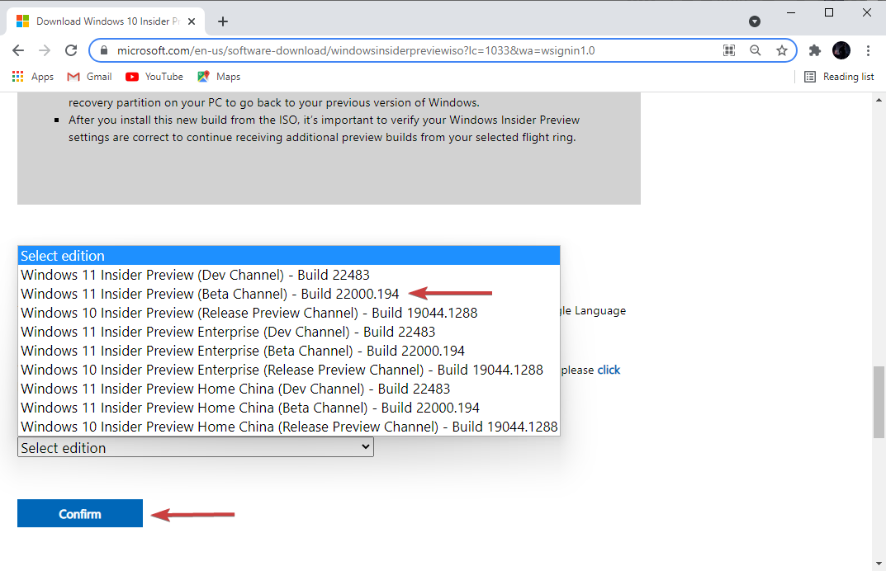Open Chrome three-dot menu
The image size is (886, 571).
869,51
